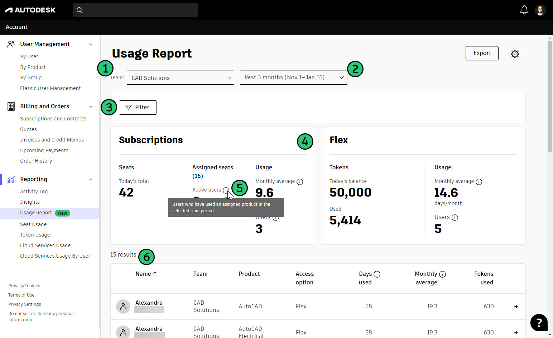The width and height of the screenshot is (553, 338).
Task: Open Terms of Use link
Action: (21, 295)
